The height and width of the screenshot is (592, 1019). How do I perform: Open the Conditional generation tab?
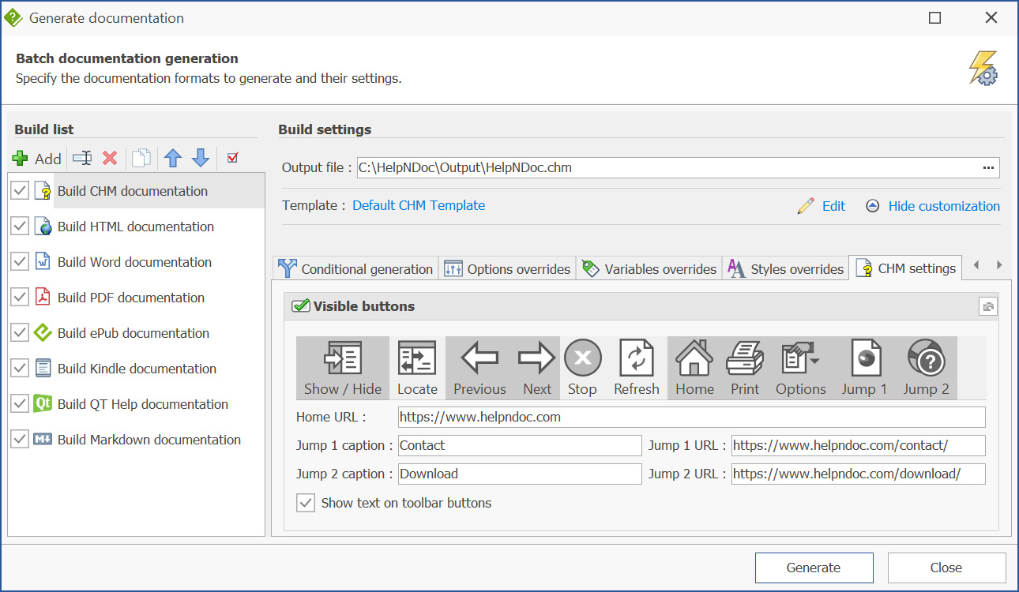point(355,268)
